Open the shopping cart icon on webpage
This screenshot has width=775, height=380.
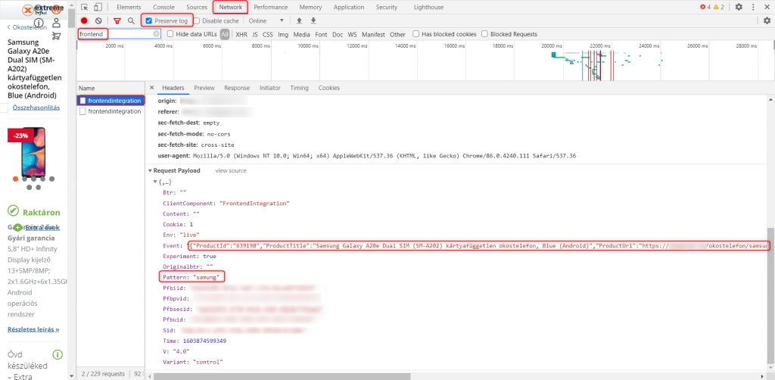coord(56,36)
